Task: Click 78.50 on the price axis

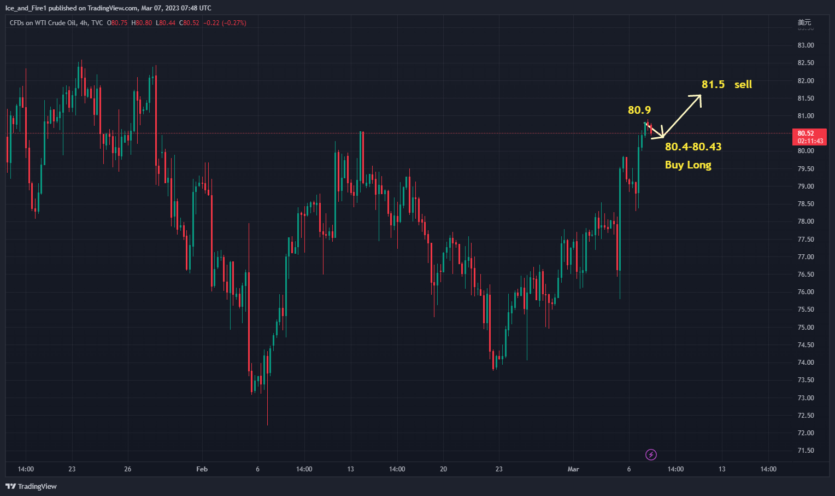Action: [x=805, y=204]
